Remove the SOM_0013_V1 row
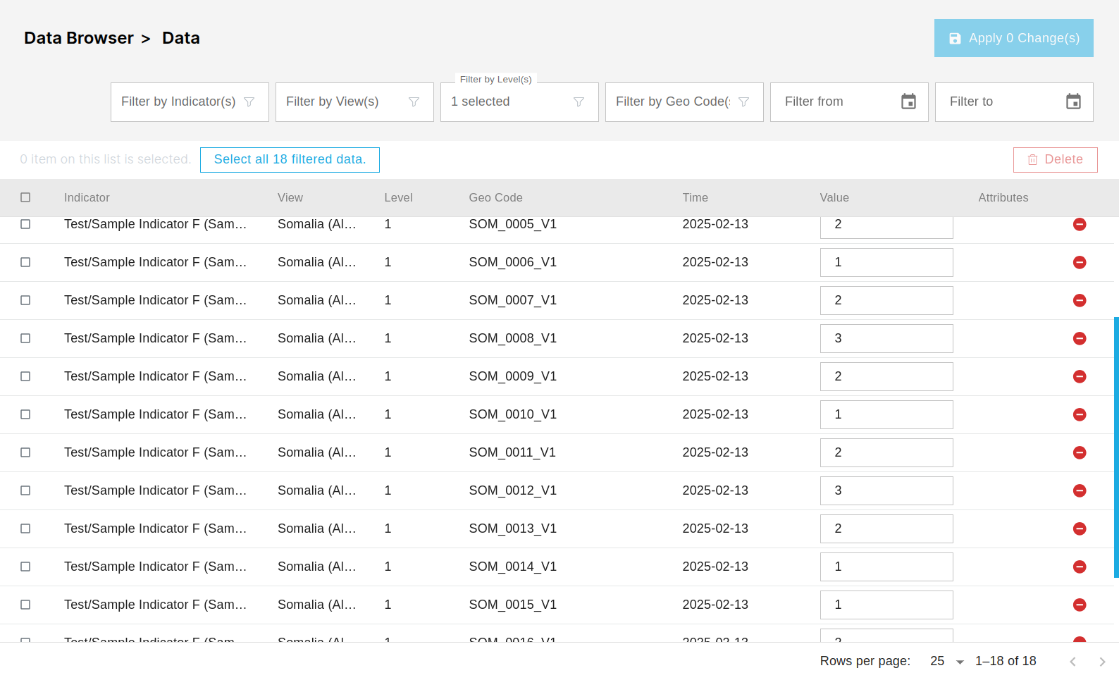Image resolution: width=1119 pixels, height=680 pixels. pos(1079,528)
